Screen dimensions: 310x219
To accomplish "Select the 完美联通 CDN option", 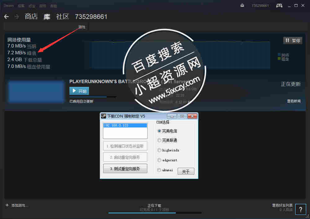I will (159, 141).
